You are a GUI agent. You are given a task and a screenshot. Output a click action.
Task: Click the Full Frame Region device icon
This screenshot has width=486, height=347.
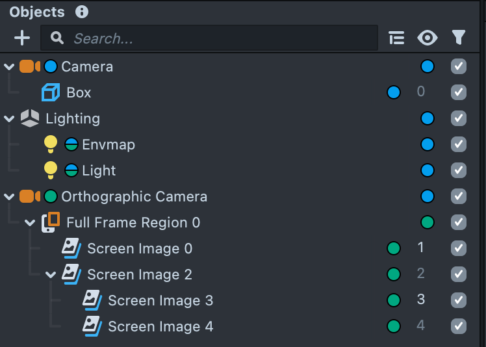[51, 222]
